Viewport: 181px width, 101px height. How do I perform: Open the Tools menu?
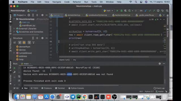tap(94, 2)
